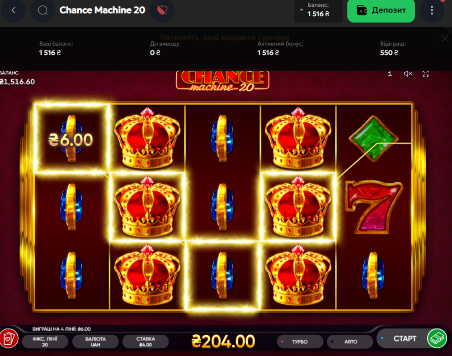Open the red card gamble icon
452x356 pixels.
[9, 338]
